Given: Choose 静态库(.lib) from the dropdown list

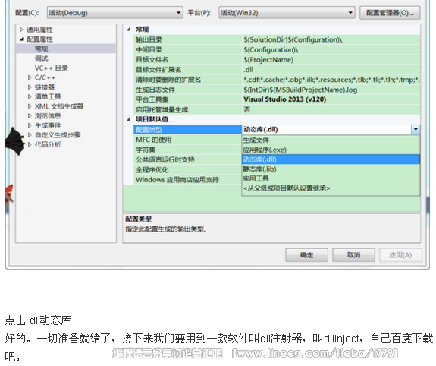Looking at the screenshot, I should (x=331, y=169).
